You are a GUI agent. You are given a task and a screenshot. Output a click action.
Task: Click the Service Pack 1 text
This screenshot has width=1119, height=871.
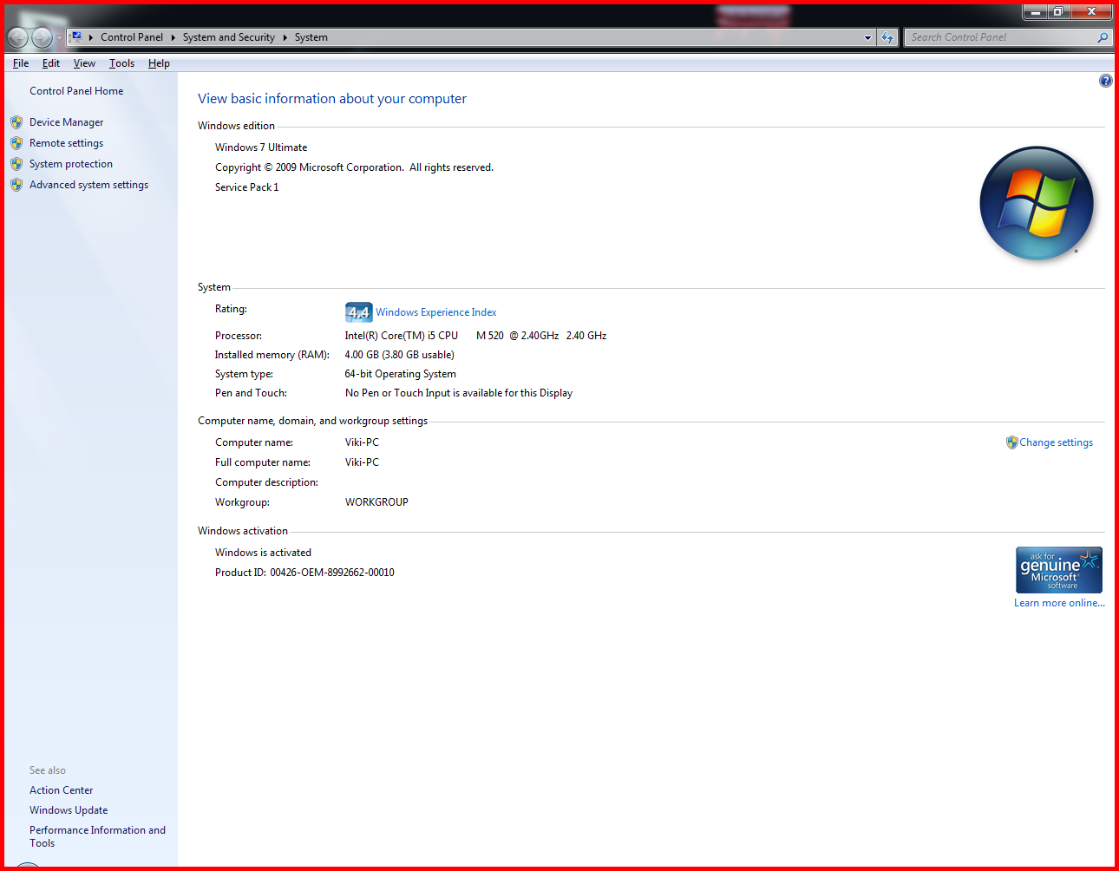click(x=247, y=187)
